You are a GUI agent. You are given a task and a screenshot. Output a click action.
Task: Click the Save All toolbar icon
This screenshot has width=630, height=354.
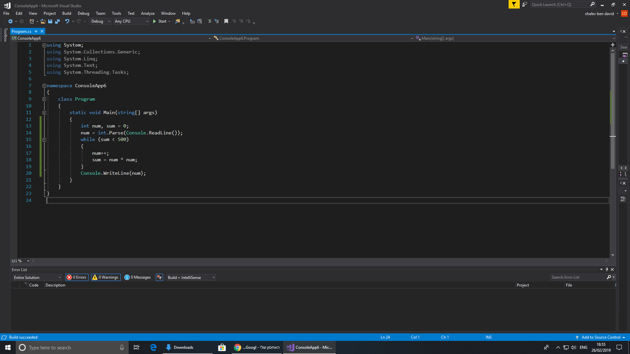click(x=57, y=21)
